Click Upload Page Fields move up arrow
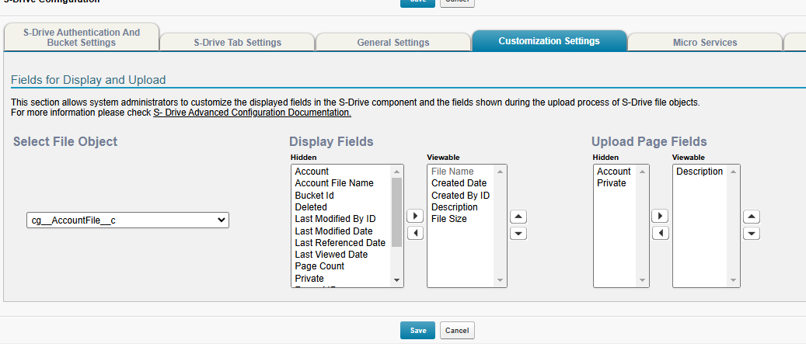Screen dimensions: 806x347 click(752, 217)
